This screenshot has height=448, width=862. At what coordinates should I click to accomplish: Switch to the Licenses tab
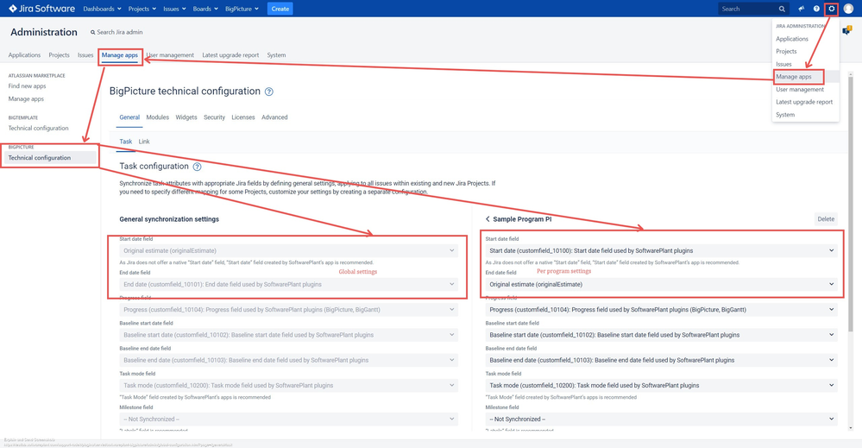coord(243,117)
